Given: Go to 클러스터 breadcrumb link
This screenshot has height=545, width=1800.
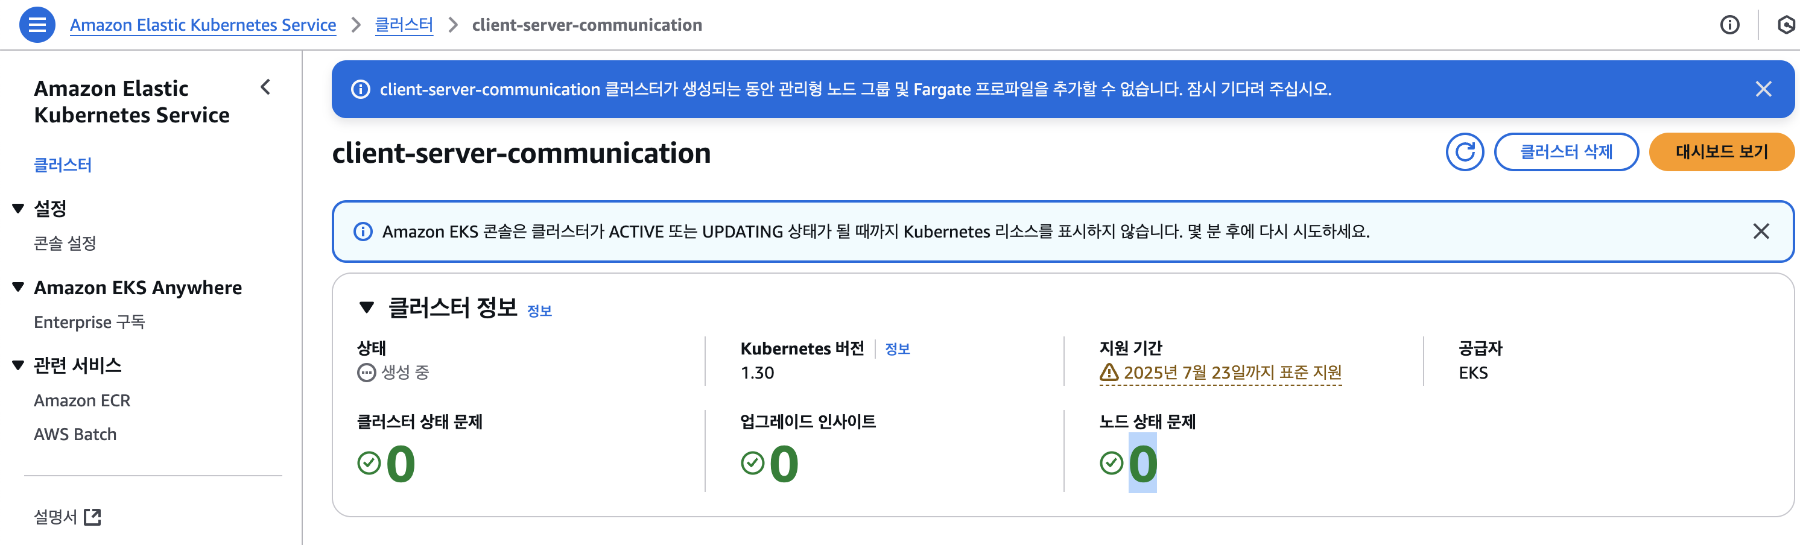Looking at the screenshot, I should [404, 25].
